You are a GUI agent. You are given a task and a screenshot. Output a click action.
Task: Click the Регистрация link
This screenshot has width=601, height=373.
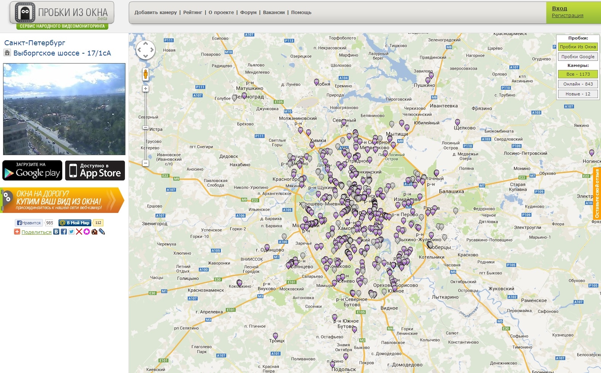click(x=567, y=16)
